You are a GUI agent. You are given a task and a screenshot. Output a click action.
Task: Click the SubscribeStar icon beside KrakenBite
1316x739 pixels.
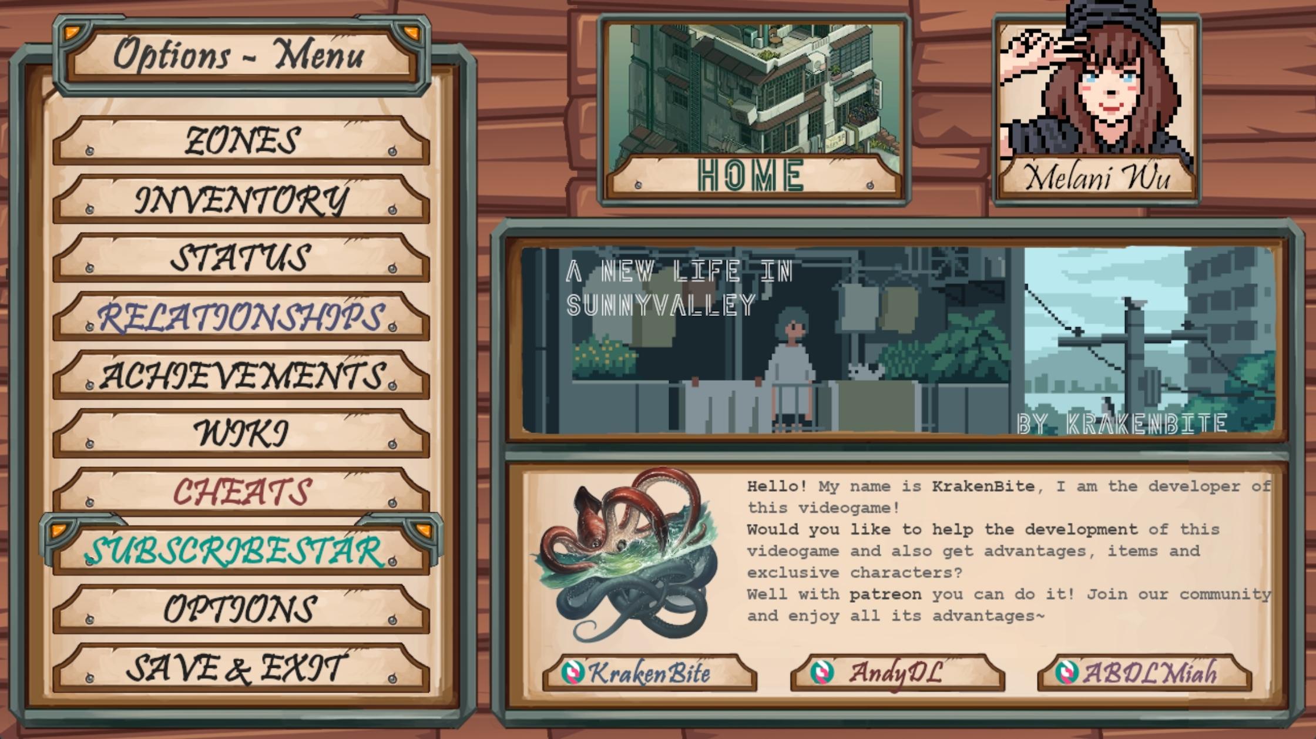(573, 672)
